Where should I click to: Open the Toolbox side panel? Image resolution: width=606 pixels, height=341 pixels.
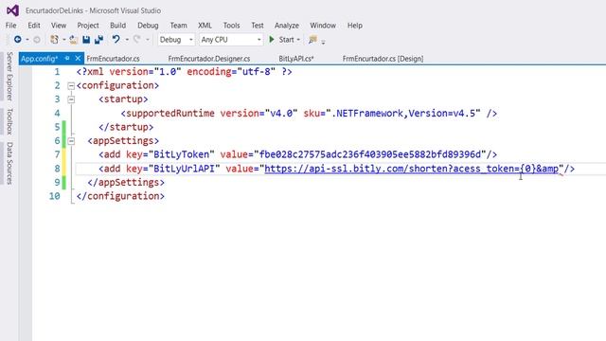pyautogui.click(x=9, y=121)
